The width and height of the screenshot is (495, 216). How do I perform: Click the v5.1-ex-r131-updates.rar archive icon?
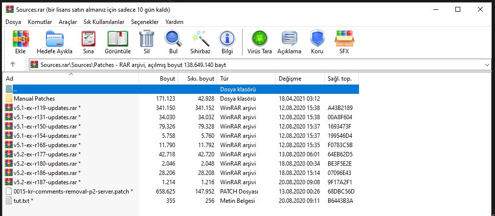tap(9, 117)
